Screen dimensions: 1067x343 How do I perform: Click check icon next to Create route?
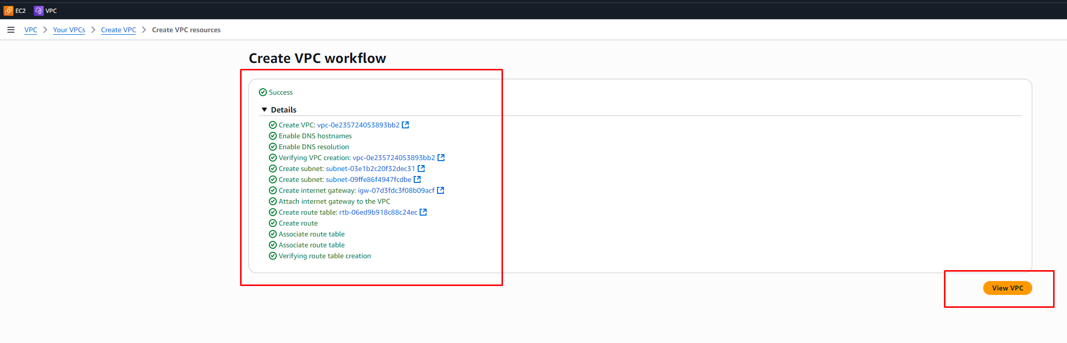[273, 223]
